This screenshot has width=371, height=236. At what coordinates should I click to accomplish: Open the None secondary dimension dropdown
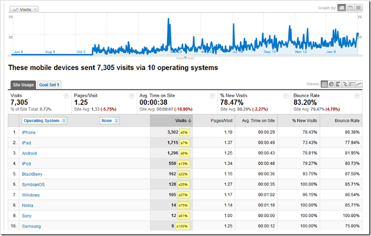109,121
